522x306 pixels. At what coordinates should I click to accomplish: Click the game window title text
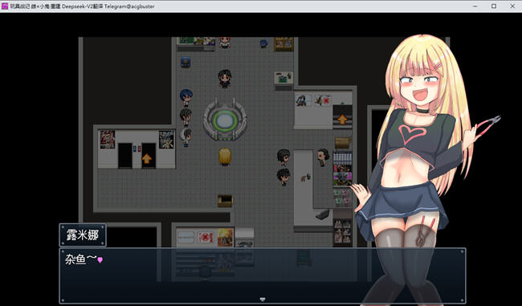click(x=82, y=6)
